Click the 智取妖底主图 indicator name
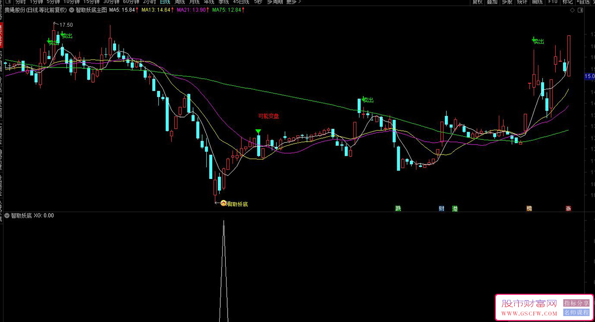The width and height of the screenshot is (595, 322). (91, 9)
